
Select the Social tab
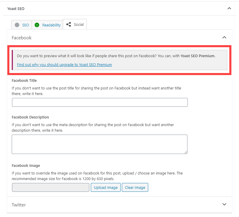click(75, 24)
